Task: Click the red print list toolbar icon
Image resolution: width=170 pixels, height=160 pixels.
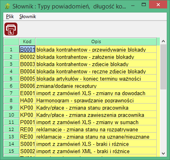Action: click(11, 29)
